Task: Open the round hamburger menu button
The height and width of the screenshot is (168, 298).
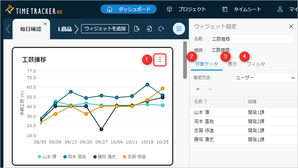Action: (x=179, y=29)
